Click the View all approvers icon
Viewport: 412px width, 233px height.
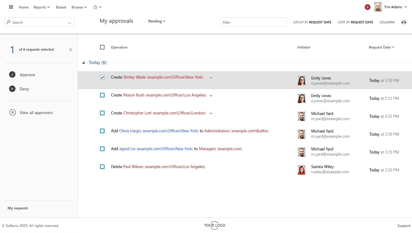coord(12,113)
